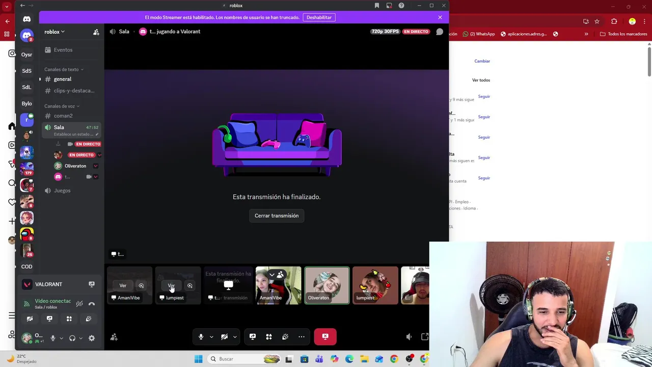Open activities in call control bar
This screenshot has width=652, height=367.
[269, 336]
